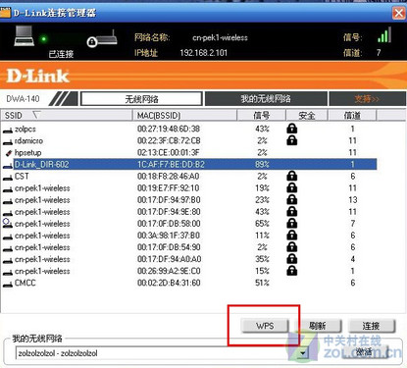Screen dimensions: 407x368
Task: Click the 89% signal value for D-Link_DIR-602
Action: tap(262, 164)
